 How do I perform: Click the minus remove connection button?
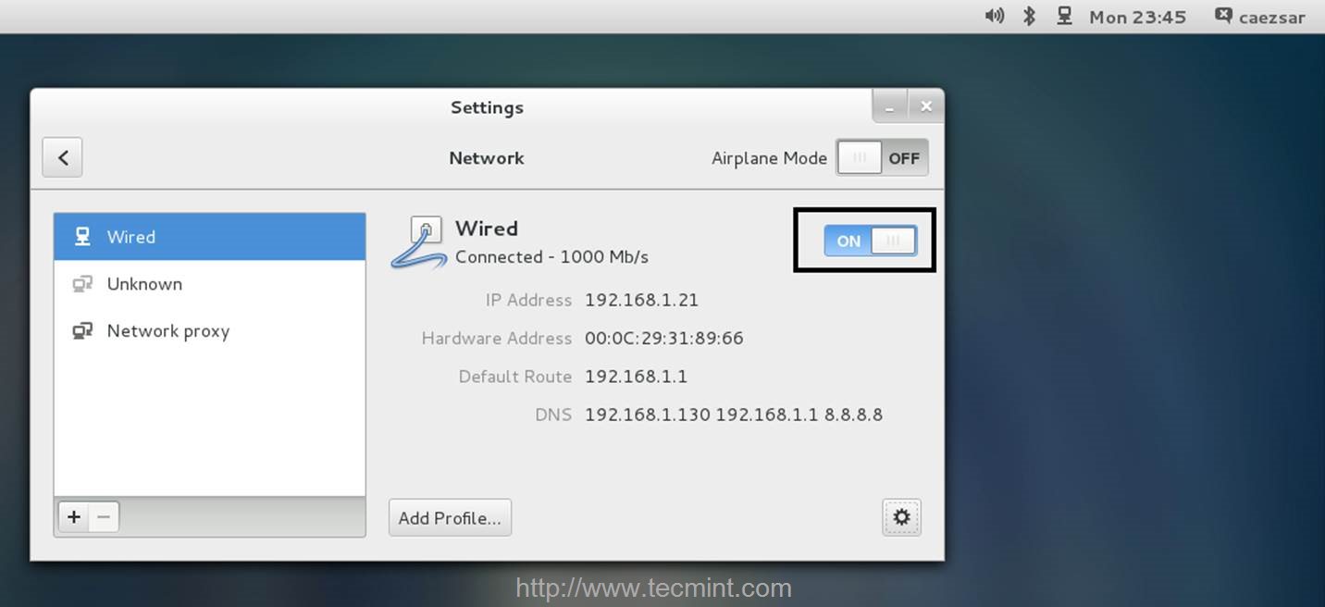[104, 517]
